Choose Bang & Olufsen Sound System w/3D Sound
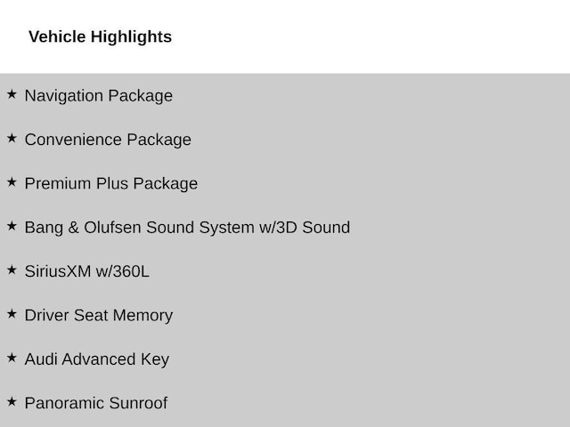Screen dimensions: 570x427 (187, 228)
